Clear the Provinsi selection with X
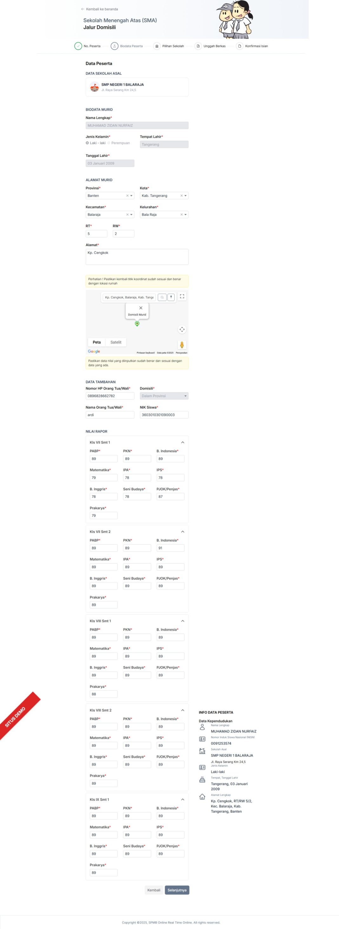This screenshot has height=929, width=339. click(127, 196)
